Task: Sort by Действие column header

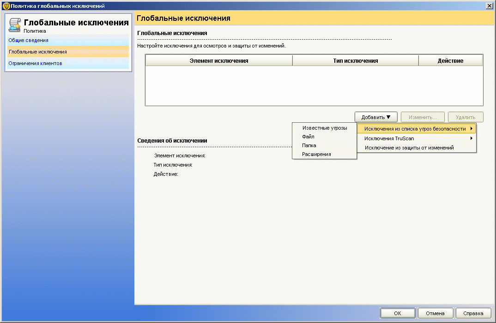Action: 450,61
